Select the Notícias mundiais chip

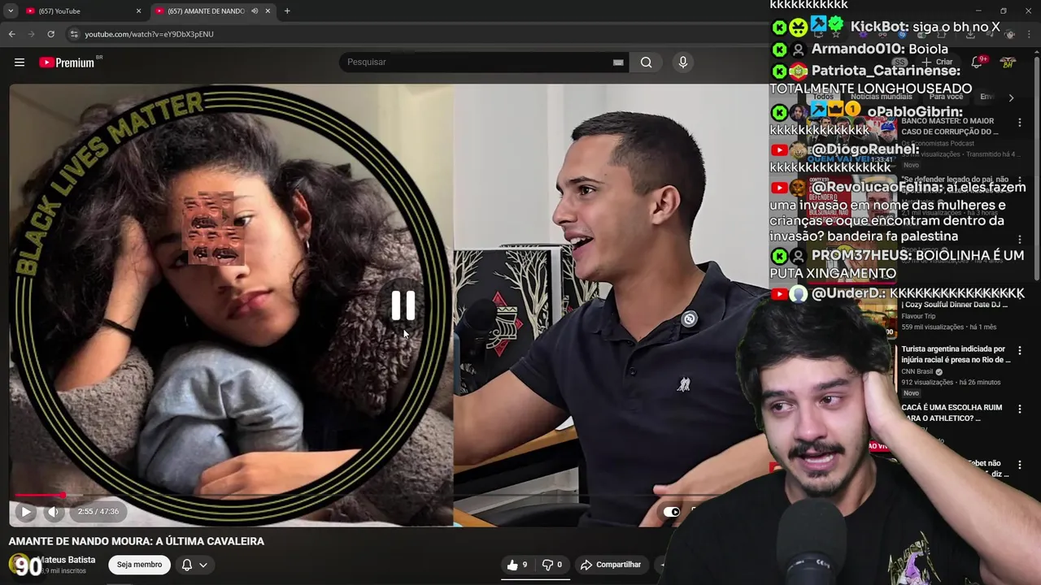tap(881, 97)
